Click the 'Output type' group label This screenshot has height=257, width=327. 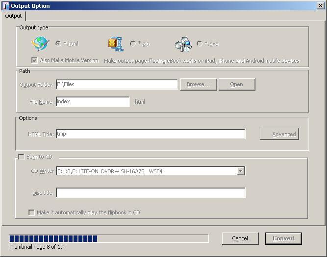(33, 27)
